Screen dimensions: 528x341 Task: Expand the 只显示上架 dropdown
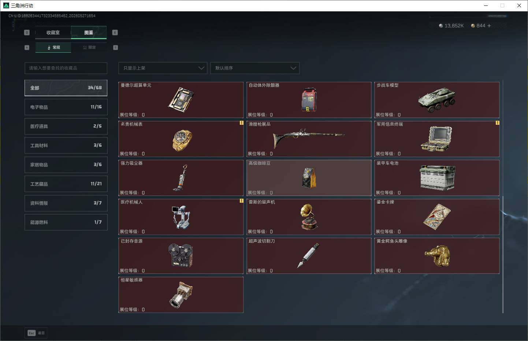[x=163, y=68]
